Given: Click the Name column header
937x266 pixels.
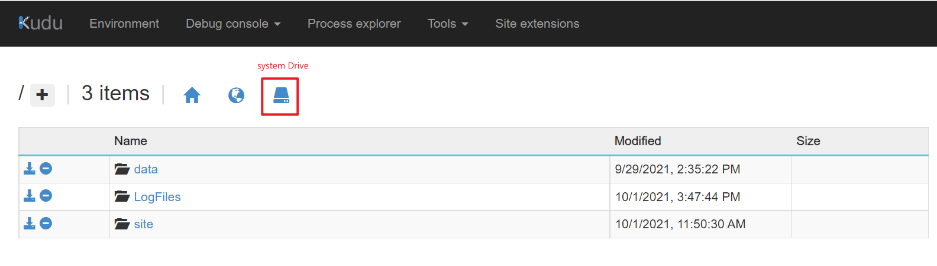Looking at the screenshot, I should (x=131, y=141).
